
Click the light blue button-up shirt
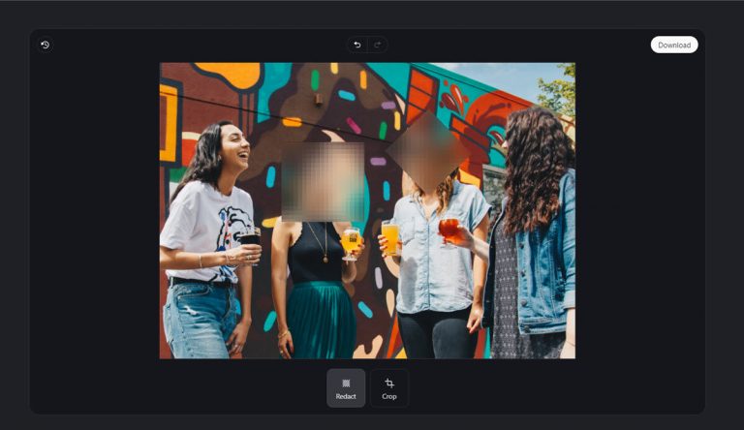point(441,257)
